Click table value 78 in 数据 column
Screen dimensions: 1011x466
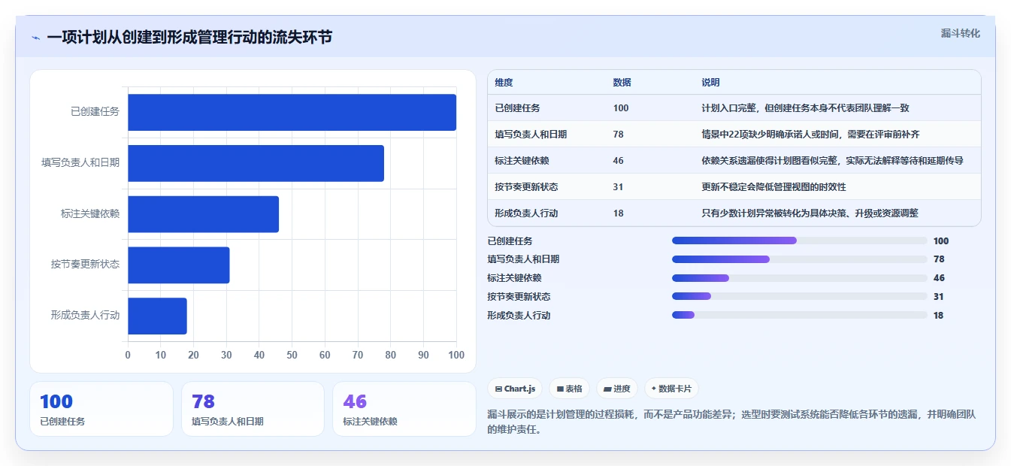click(x=618, y=135)
